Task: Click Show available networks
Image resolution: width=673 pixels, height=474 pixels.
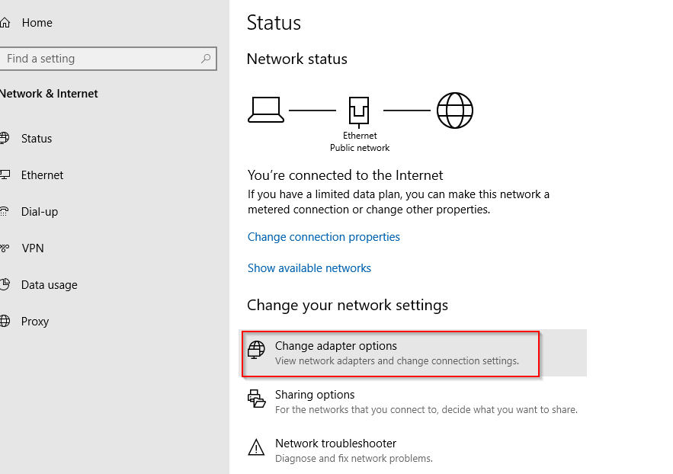Action: 309,267
